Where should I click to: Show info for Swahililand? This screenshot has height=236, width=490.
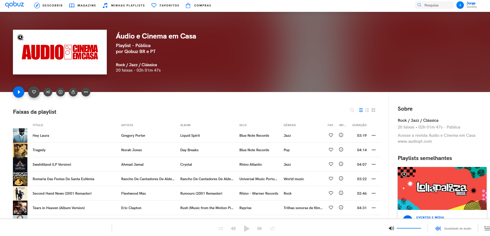(341, 164)
